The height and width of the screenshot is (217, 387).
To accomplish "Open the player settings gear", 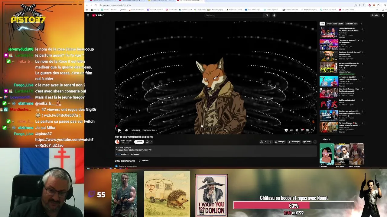I will pos(302,130).
